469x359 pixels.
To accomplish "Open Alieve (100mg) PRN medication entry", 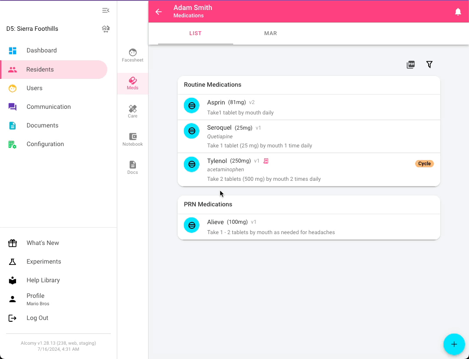I will pyautogui.click(x=309, y=227).
